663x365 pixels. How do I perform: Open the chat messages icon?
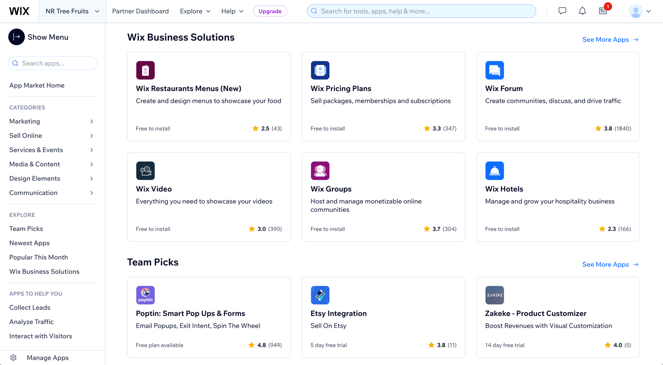pyautogui.click(x=562, y=11)
